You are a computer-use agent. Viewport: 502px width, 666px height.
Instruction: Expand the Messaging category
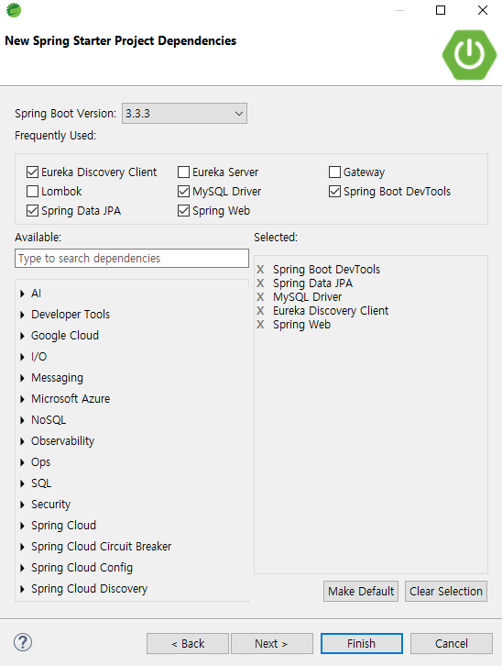pos(23,378)
